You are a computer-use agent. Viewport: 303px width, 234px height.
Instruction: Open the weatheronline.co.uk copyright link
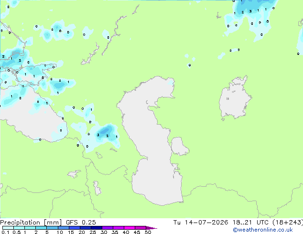(x=263, y=230)
